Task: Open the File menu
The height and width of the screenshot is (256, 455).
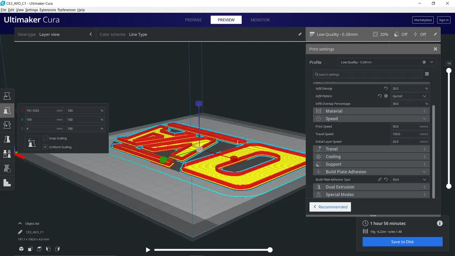Action: (3, 10)
